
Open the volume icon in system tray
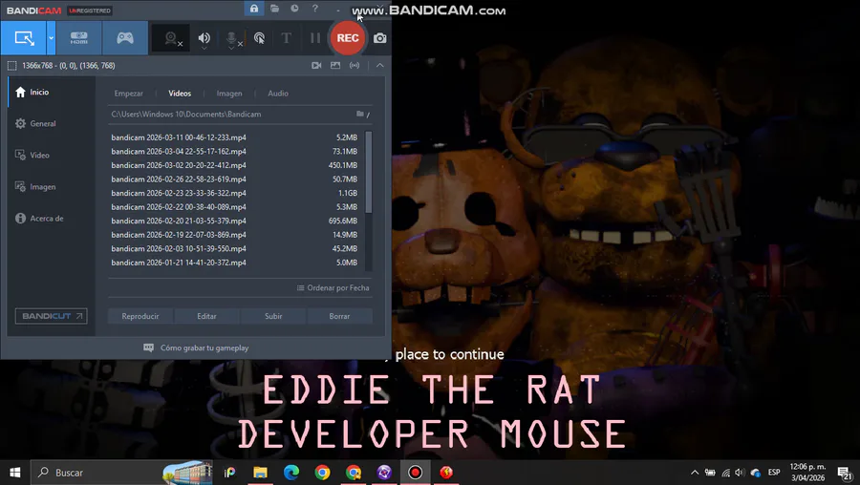coord(740,473)
